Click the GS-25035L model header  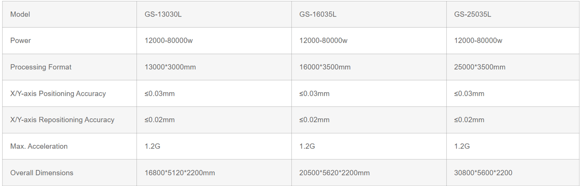coord(472,14)
